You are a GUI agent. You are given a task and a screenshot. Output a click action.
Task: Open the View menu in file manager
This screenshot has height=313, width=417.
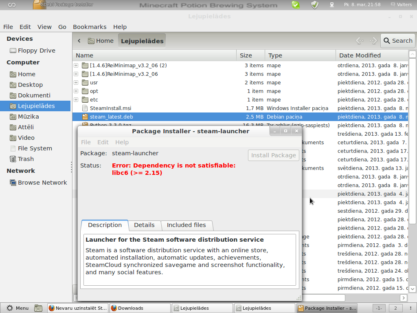point(44,27)
